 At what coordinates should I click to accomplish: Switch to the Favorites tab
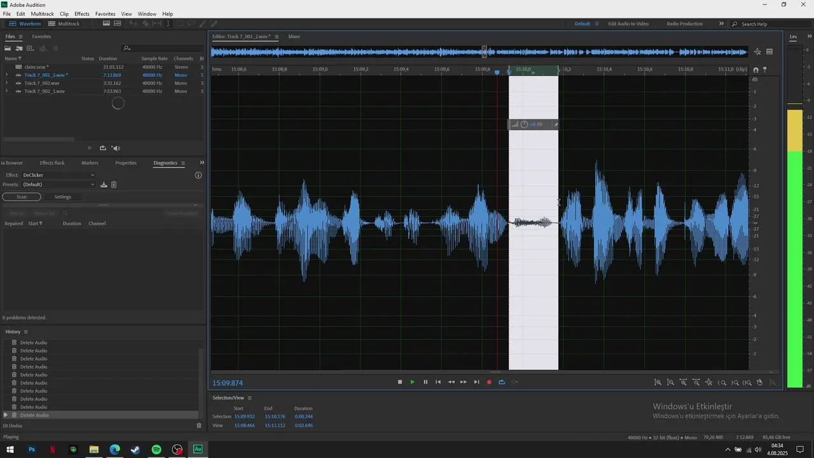pos(41,36)
